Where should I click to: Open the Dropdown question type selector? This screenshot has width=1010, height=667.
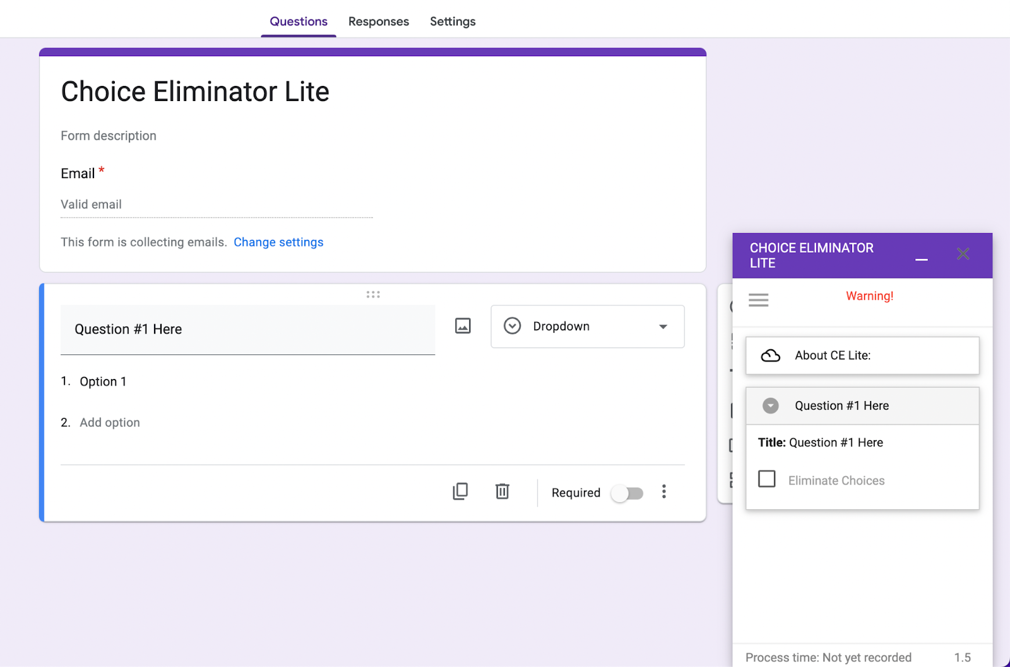tap(587, 327)
